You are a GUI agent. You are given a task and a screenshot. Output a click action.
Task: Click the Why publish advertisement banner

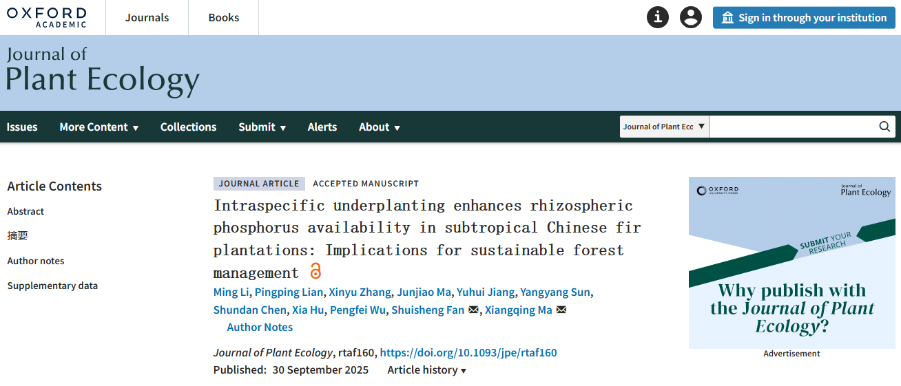coord(791,263)
